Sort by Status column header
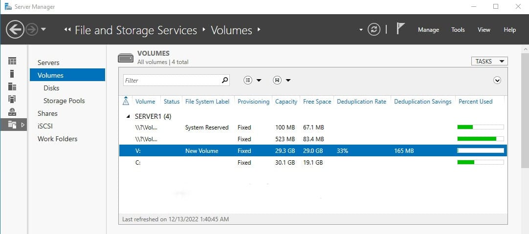 click(x=172, y=102)
